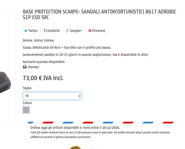The height and width of the screenshot is (149, 185).
Task: Share product via Twitta button
Action: pyautogui.click(x=31, y=31)
